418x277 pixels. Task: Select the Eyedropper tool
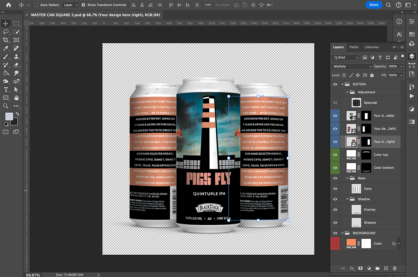tap(6, 48)
